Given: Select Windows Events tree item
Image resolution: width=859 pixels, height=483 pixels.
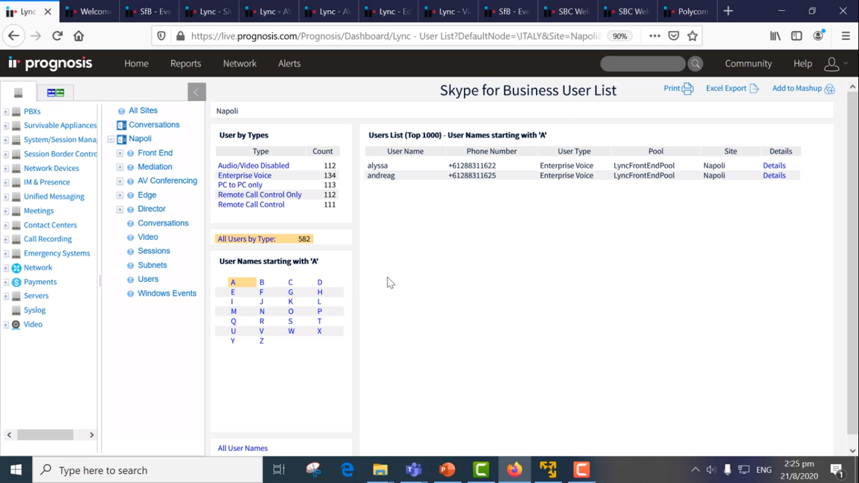Looking at the screenshot, I should pos(167,294).
